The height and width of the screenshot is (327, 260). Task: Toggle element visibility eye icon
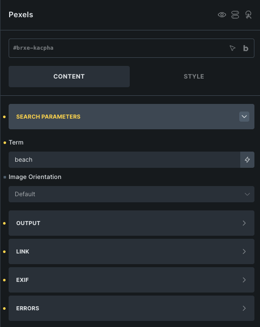[222, 15]
